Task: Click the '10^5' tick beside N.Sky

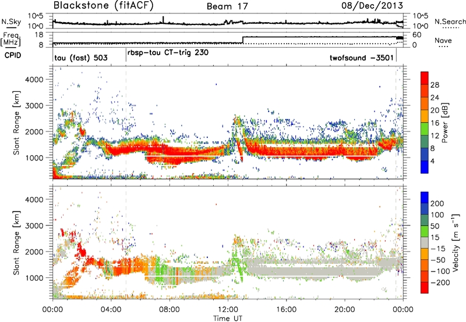Action: coord(36,16)
